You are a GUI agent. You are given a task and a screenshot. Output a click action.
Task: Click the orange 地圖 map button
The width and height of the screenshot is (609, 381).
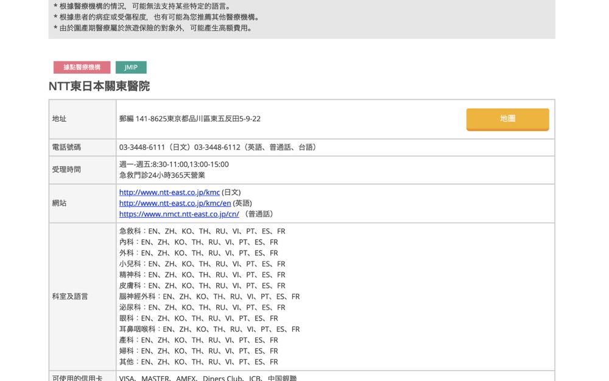point(507,119)
